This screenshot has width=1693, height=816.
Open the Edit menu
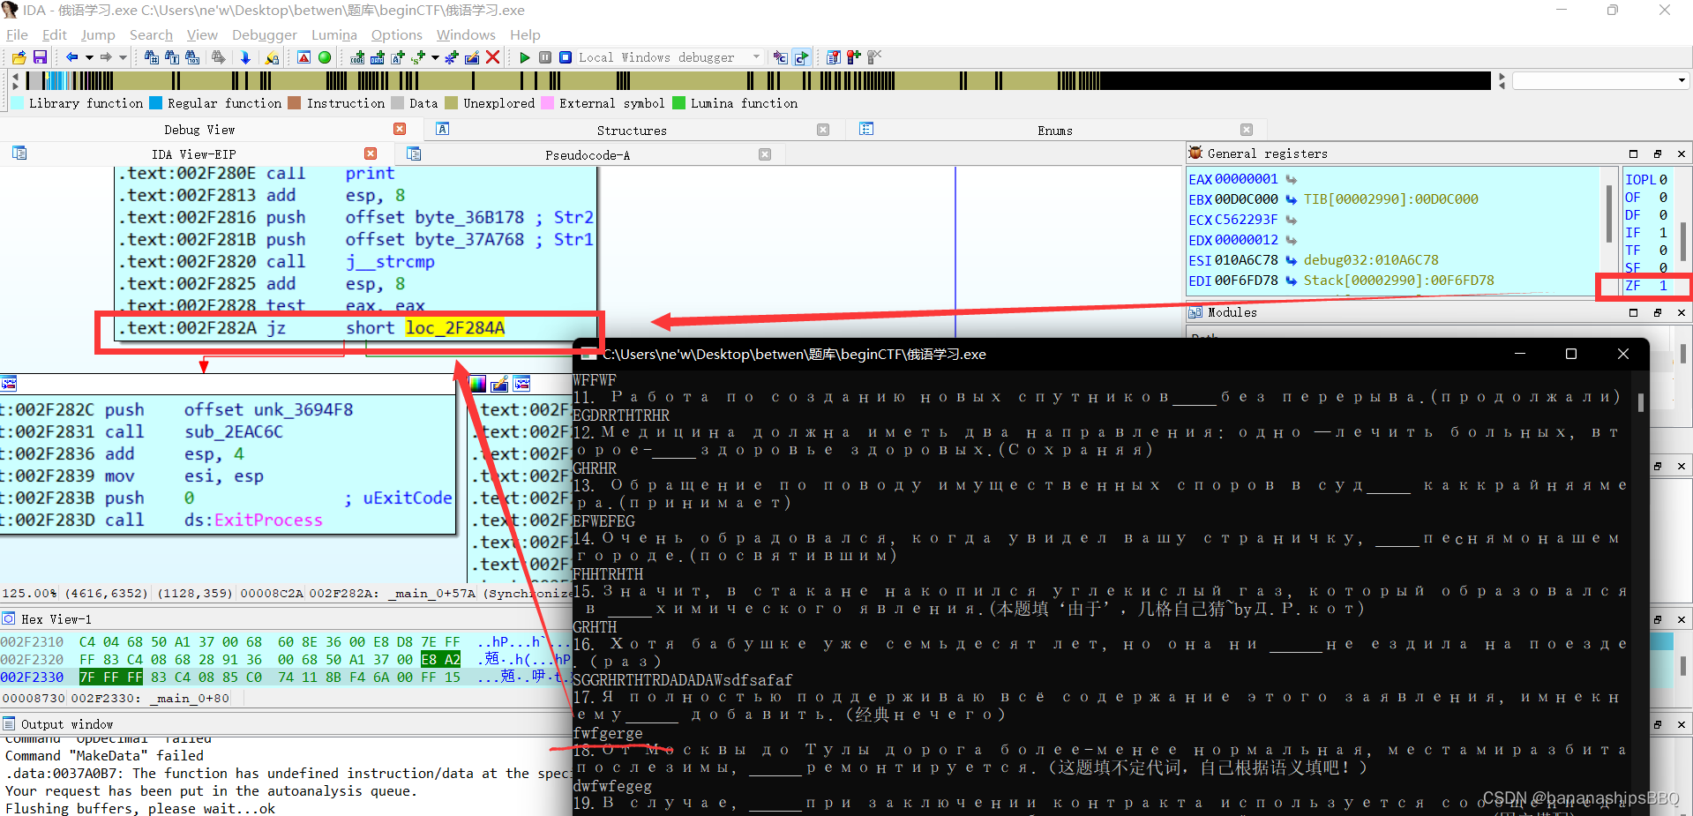55,34
